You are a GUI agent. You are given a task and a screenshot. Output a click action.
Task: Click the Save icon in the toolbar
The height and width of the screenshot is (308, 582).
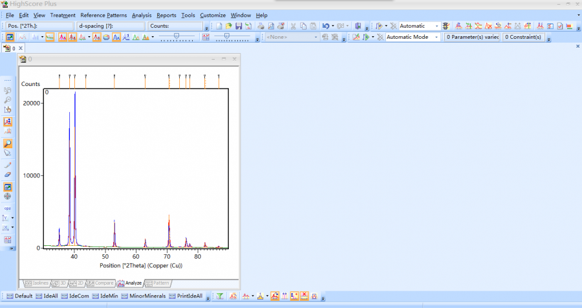239,26
